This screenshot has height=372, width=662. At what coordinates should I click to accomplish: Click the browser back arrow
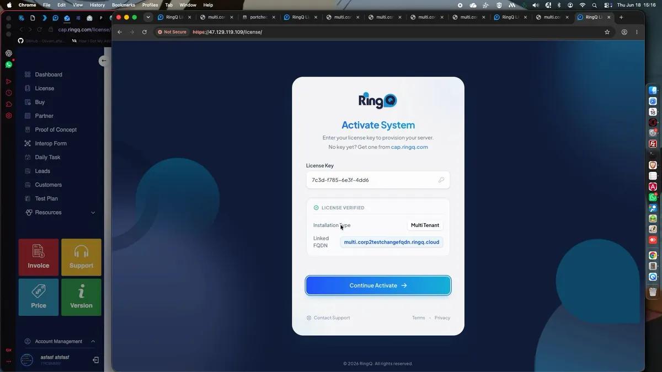pyautogui.click(x=120, y=32)
